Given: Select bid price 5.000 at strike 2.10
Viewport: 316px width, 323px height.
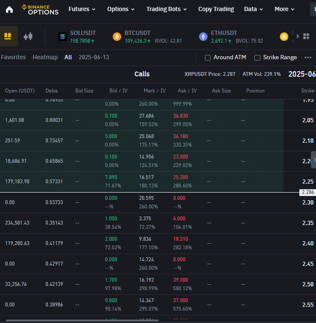Looking at the screenshot, I should pos(111,136).
